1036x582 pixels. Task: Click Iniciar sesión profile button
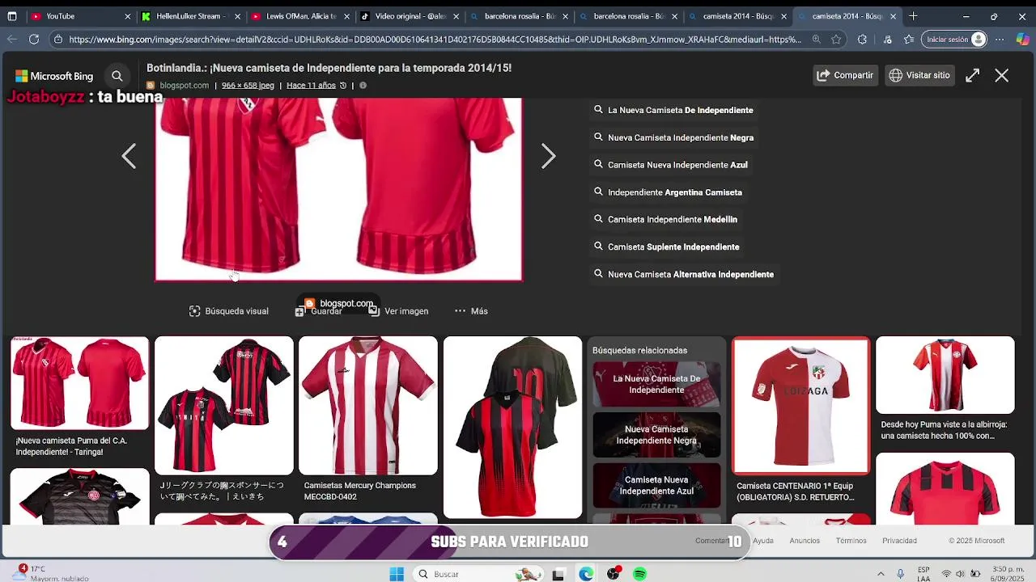click(955, 39)
